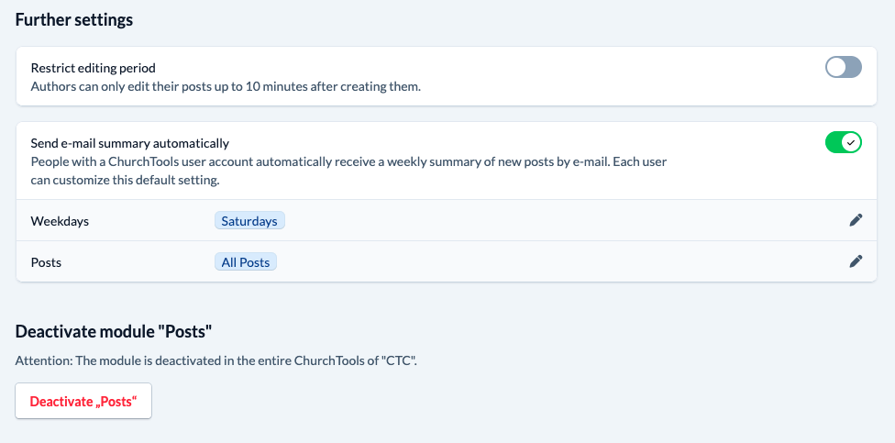Click the "Further settings" heading
This screenshot has height=443, width=895.
[x=74, y=19]
